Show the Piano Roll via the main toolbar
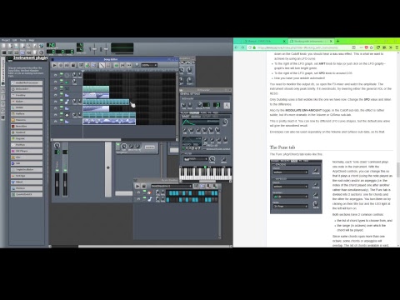 (x=17, y=52)
